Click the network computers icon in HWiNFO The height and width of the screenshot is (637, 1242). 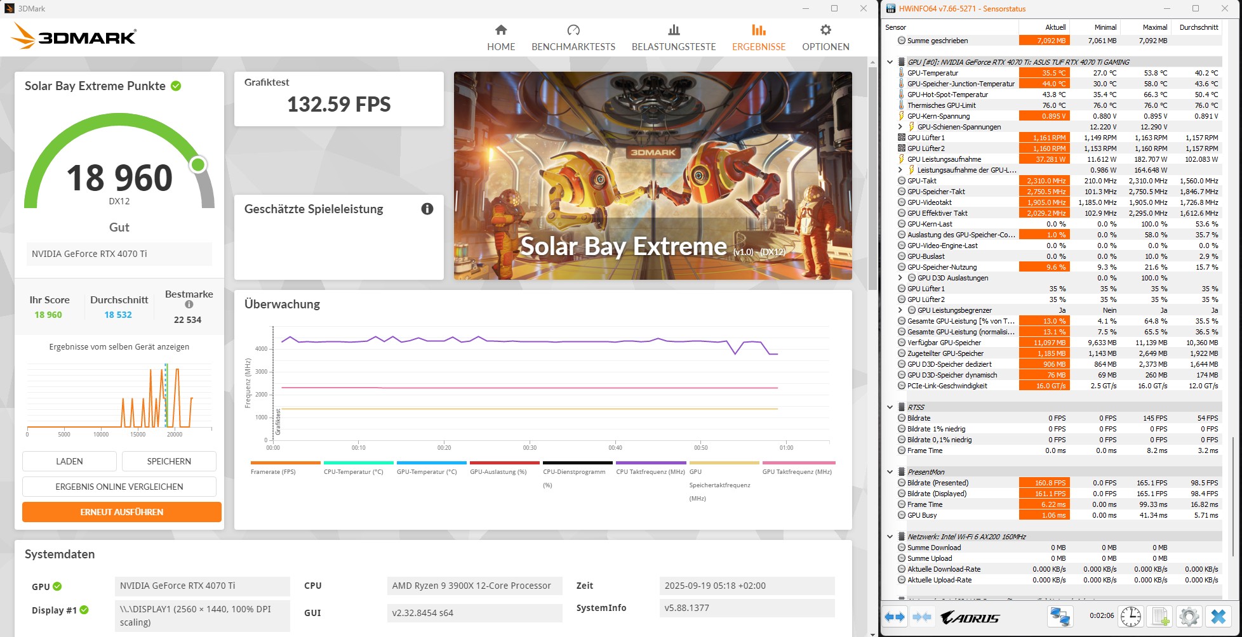tap(1060, 617)
